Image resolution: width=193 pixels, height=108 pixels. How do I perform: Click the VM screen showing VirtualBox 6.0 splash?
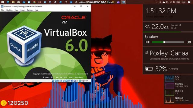tap(46, 45)
